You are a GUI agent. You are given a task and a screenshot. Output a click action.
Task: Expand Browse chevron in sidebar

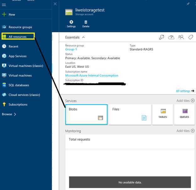pos(15,114)
